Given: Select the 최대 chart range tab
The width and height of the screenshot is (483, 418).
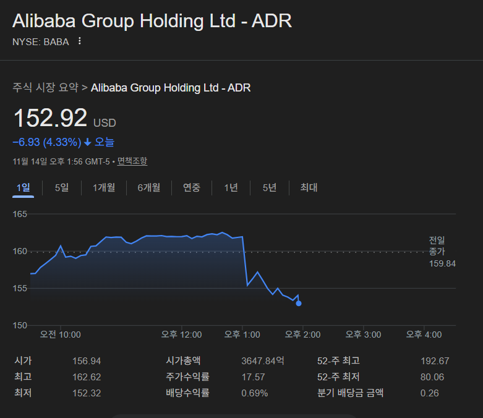Looking at the screenshot, I should pyautogui.click(x=309, y=187).
